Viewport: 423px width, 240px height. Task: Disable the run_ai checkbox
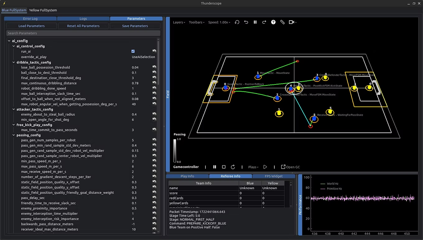click(133, 51)
